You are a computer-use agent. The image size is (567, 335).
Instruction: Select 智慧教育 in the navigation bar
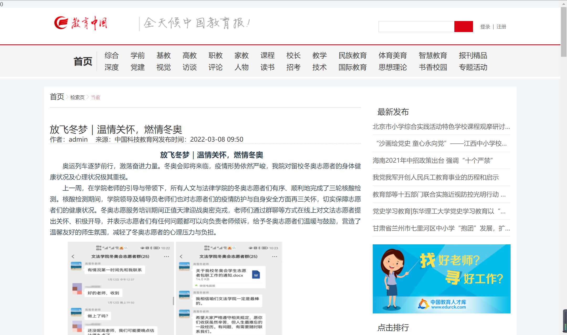tap(433, 55)
